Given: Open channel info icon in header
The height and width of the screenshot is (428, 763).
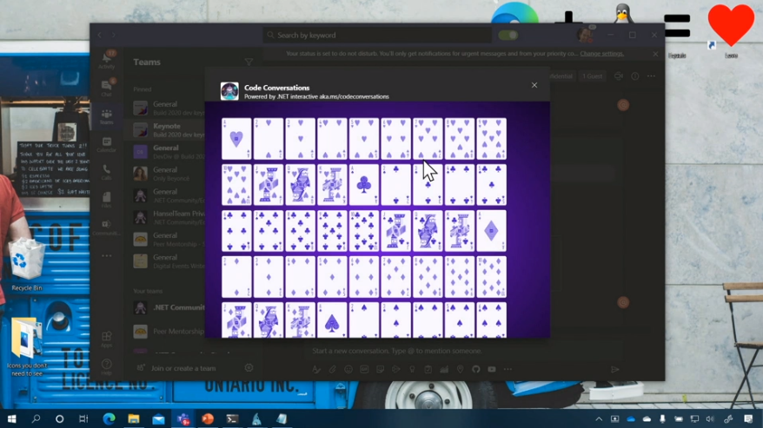Looking at the screenshot, I should (x=635, y=76).
